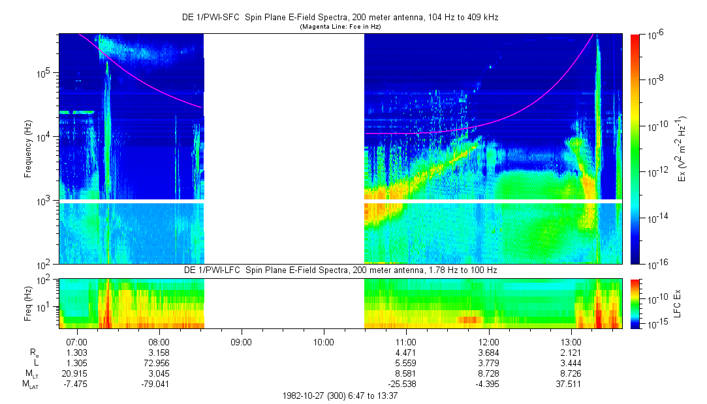Image resolution: width=707 pixels, height=404 pixels.
Task: Click the 13:00 time axis tick label
Action: [x=571, y=342]
